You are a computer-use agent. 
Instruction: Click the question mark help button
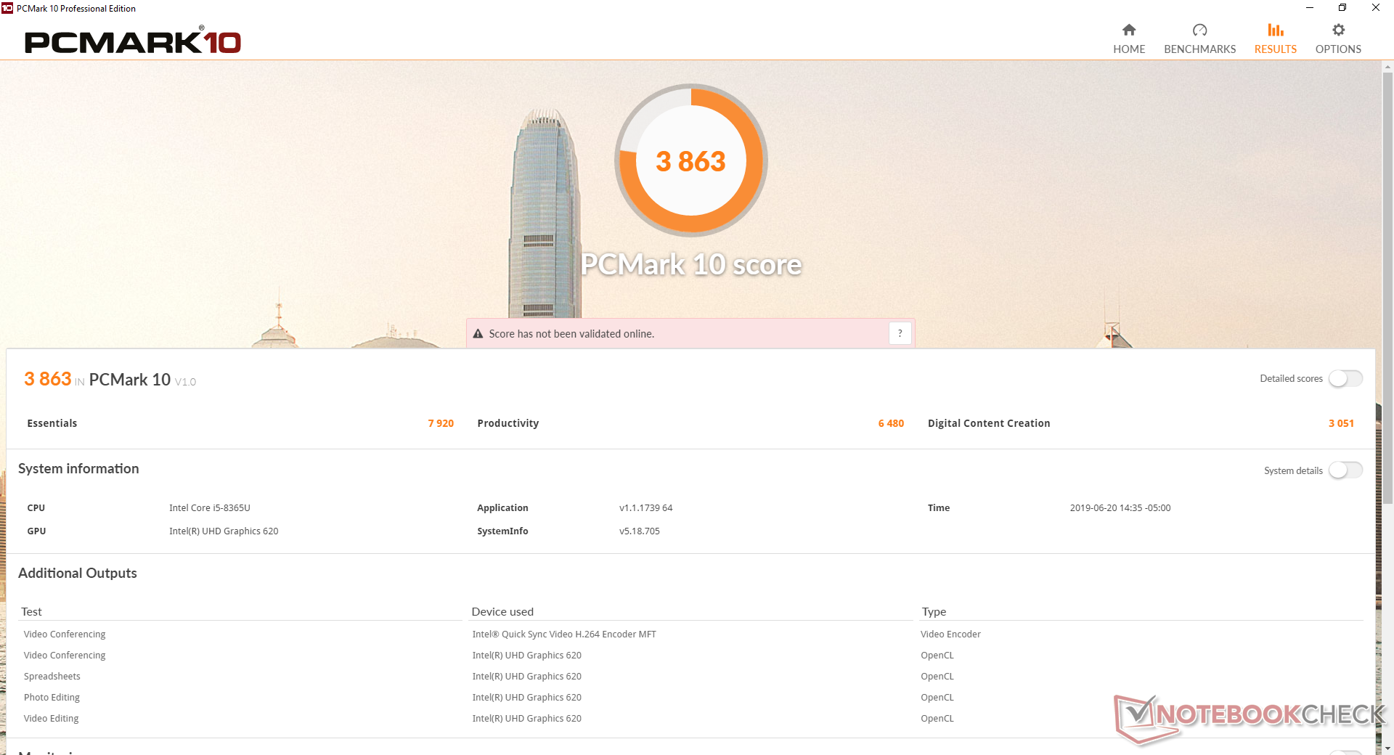coord(900,333)
